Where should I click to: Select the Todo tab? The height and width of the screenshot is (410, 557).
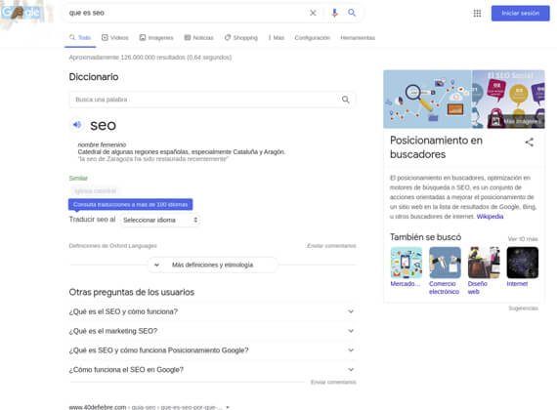(x=80, y=38)
